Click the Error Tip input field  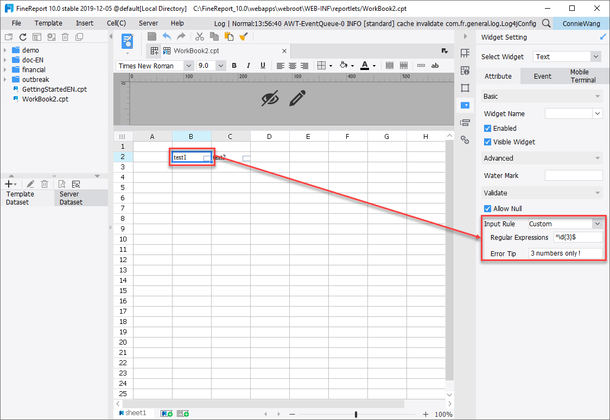tap(565, 253)
